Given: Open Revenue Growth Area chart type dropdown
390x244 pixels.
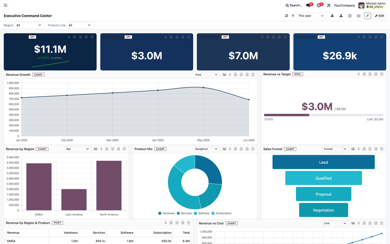Looking at the screenshot, I should tap(206, 74).
